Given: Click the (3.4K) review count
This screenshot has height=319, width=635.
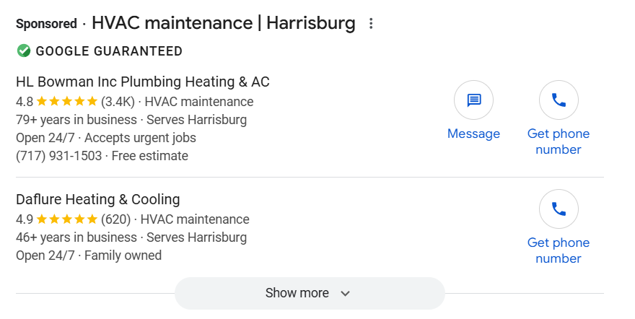Looking at the screenshot, I should [118, 102].
